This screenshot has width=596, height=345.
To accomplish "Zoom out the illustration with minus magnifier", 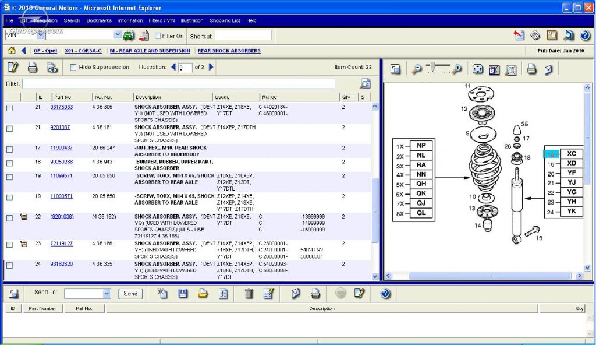I will point(417,69).
